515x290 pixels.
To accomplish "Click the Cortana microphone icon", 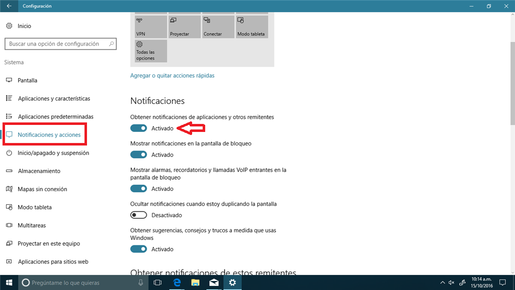I will [141, 282].
